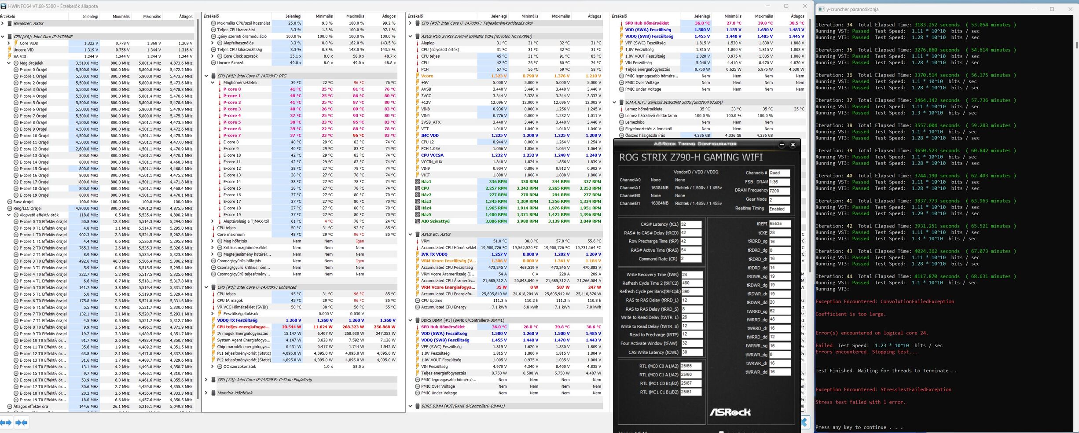Click the circle icon next to 'Maximális CPU/szál használat'
Screen dimensions: 1079x433
[x=213, y=23]
